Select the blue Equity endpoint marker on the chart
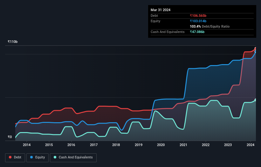 (x=256, y=51)
